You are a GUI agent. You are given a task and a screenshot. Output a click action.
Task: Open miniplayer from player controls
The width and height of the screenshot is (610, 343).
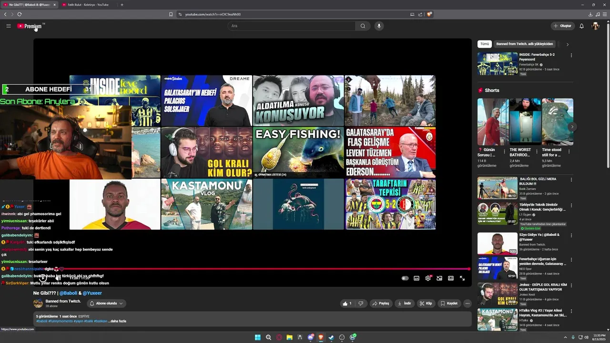point(439,278)
